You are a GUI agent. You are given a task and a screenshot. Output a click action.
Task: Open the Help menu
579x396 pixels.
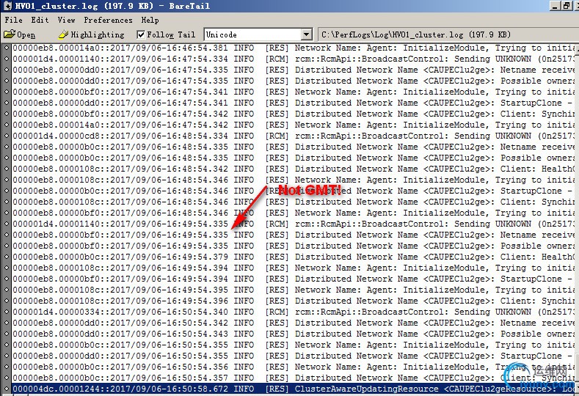[150, 20]
